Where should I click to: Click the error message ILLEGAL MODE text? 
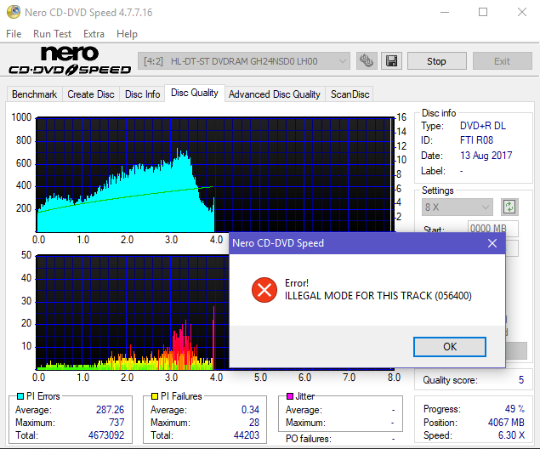tap(378, 296)
